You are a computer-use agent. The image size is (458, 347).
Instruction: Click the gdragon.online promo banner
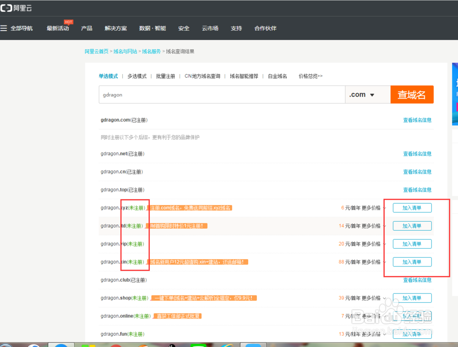177,316
